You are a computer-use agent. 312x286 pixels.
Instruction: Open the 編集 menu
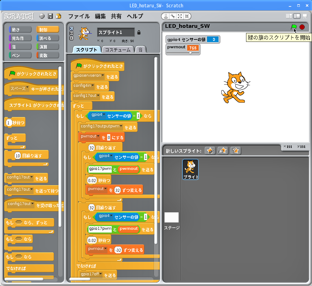[100, 16]
